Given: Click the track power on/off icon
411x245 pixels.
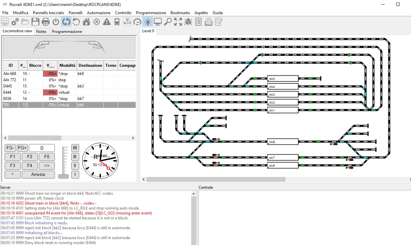Looking at the screenshot, I should click(56, 22).
